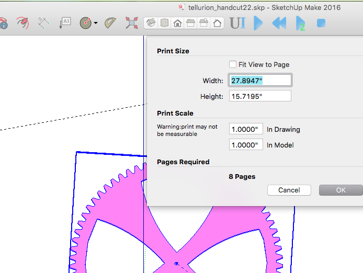Select the Axes tool icon
Viewport: 363px width, 273px height.
point(43,23)
